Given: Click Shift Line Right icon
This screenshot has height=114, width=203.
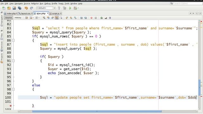Looking at the screenshot, I should pyautogui.click(x=85, y=18).
